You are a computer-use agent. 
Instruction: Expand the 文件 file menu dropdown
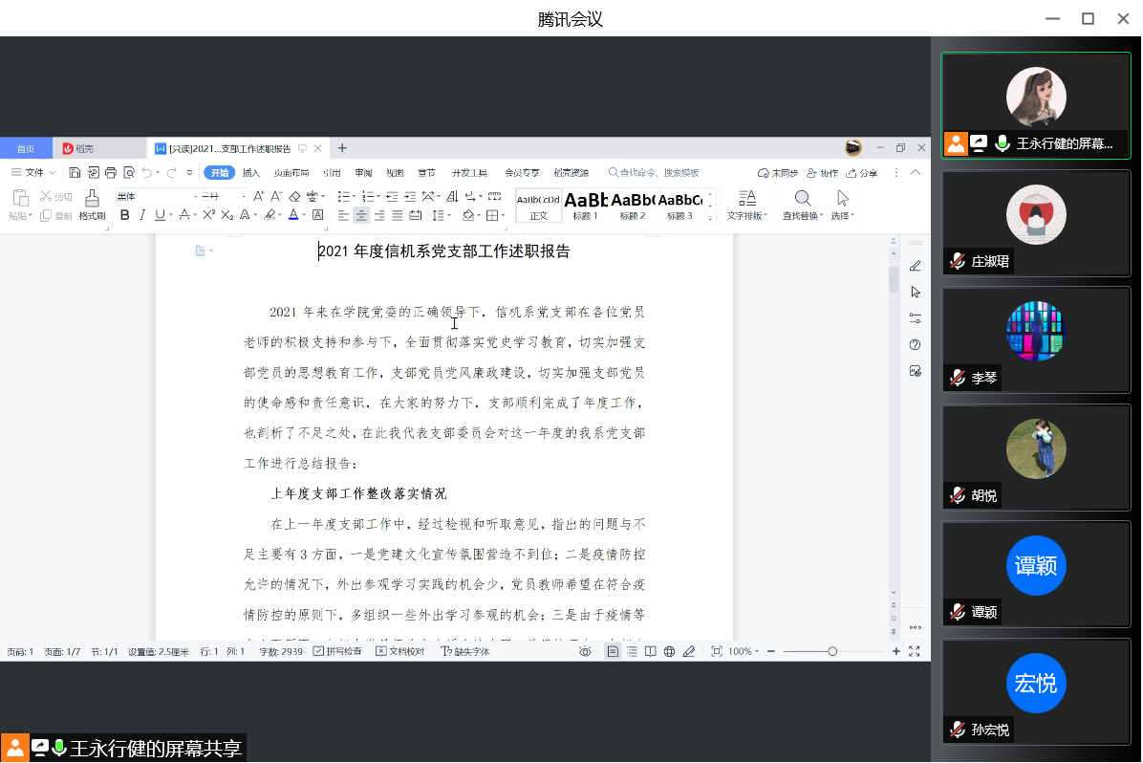tap(33, 173)
